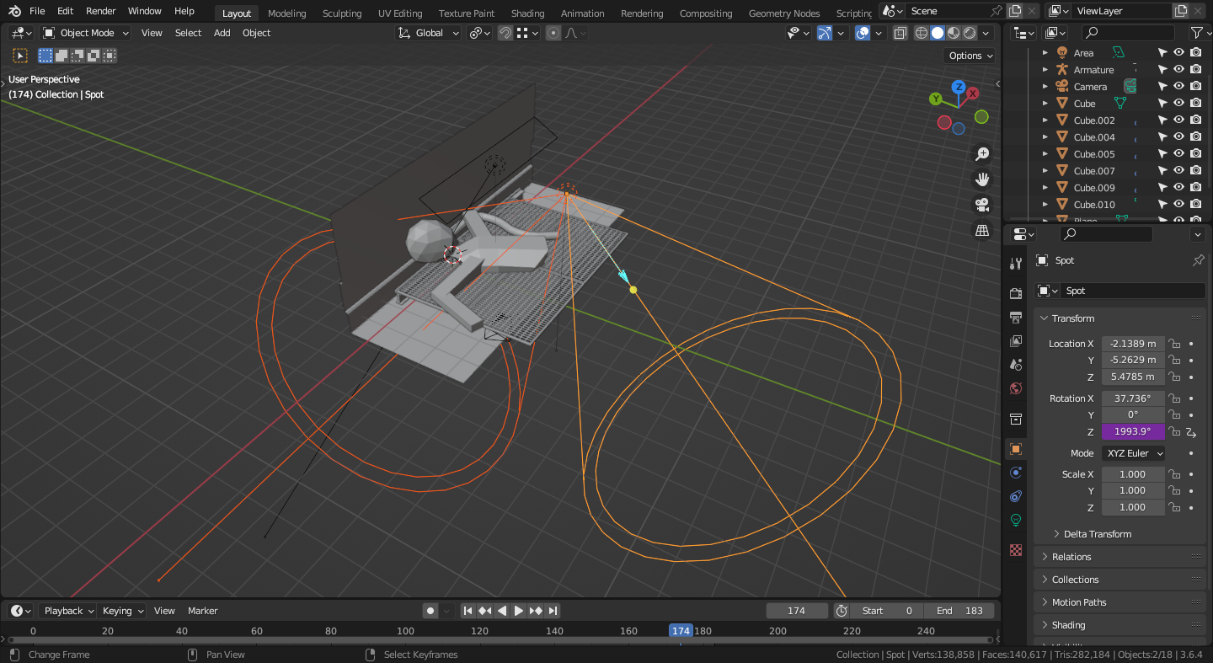Switch perspective/orthographic with the grid gizmo
This screenshot has width=1213, height=663.
click(x=982, y=230)
